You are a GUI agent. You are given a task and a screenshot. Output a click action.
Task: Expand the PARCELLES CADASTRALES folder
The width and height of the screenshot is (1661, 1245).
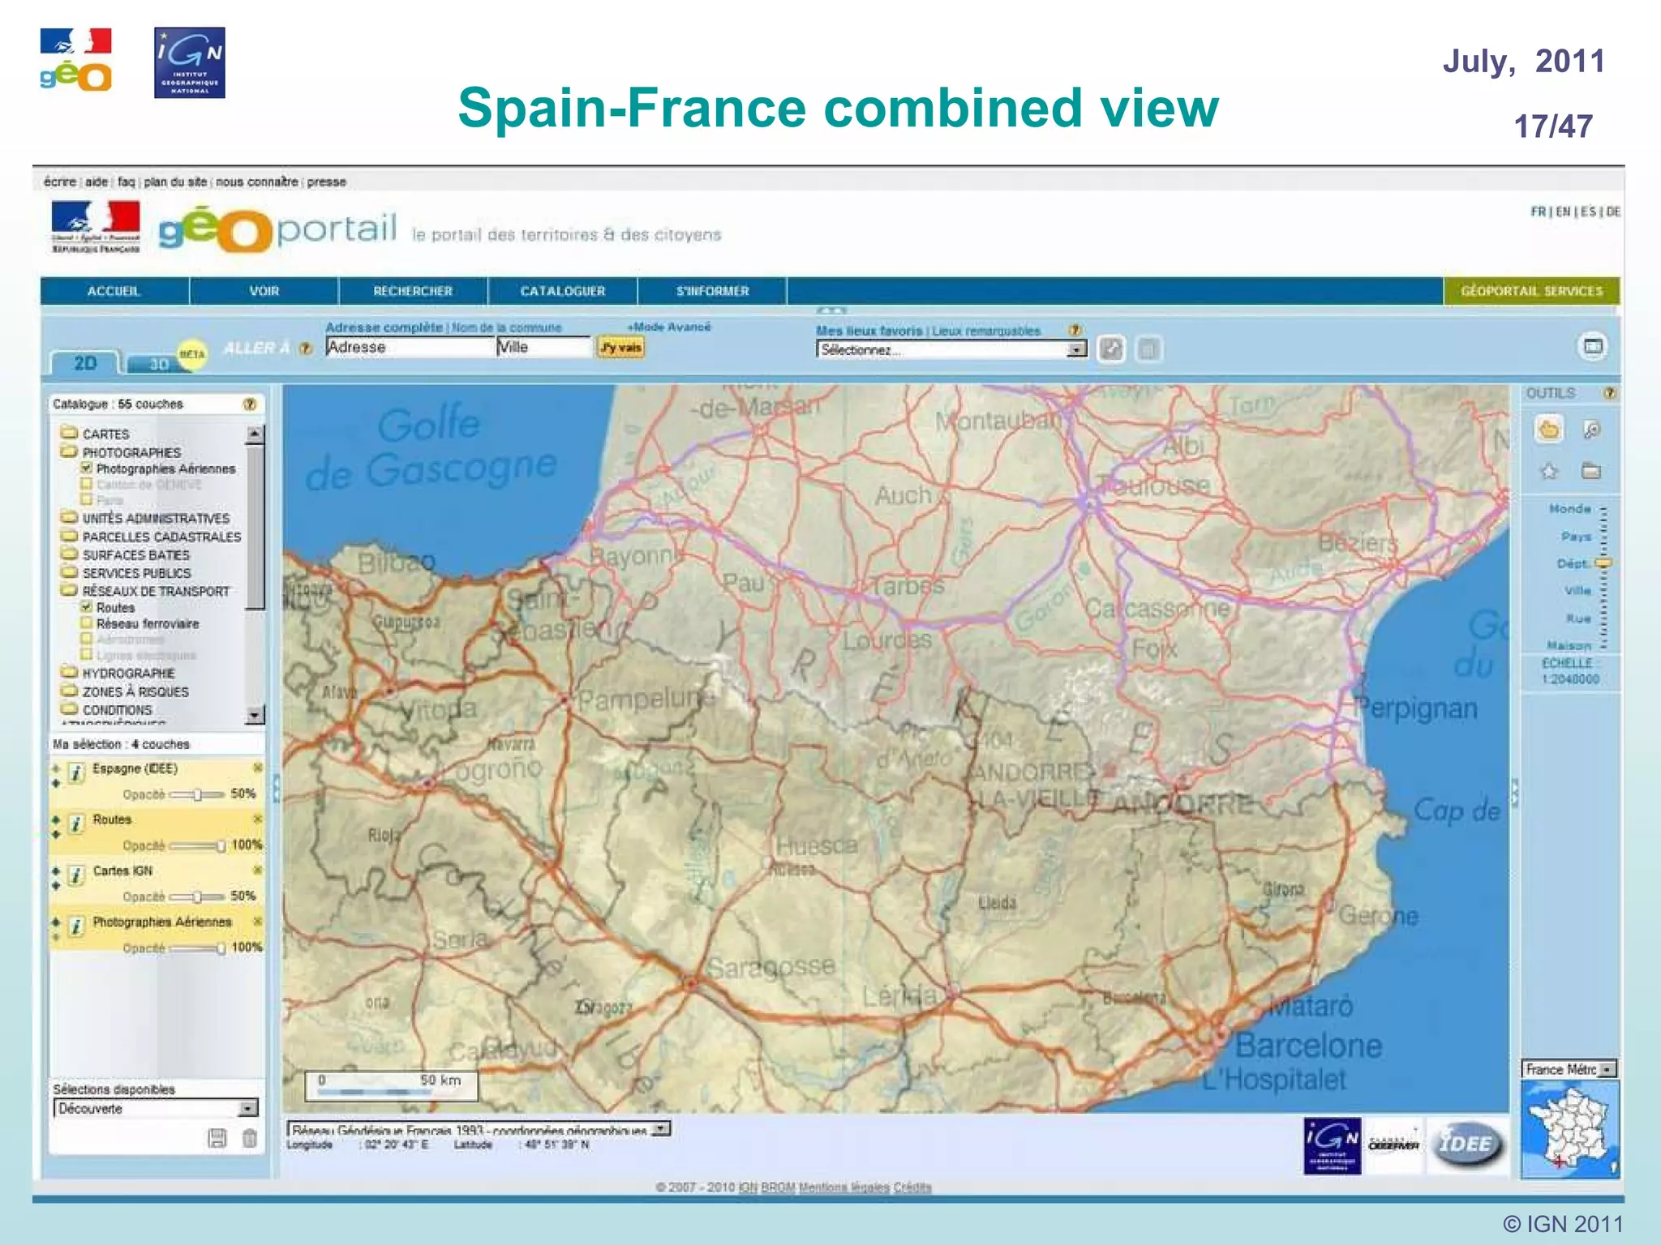pyautogui.click(x=69, y=536)
